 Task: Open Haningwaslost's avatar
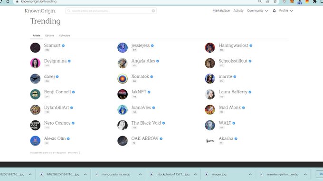click(x=210, y=48)
